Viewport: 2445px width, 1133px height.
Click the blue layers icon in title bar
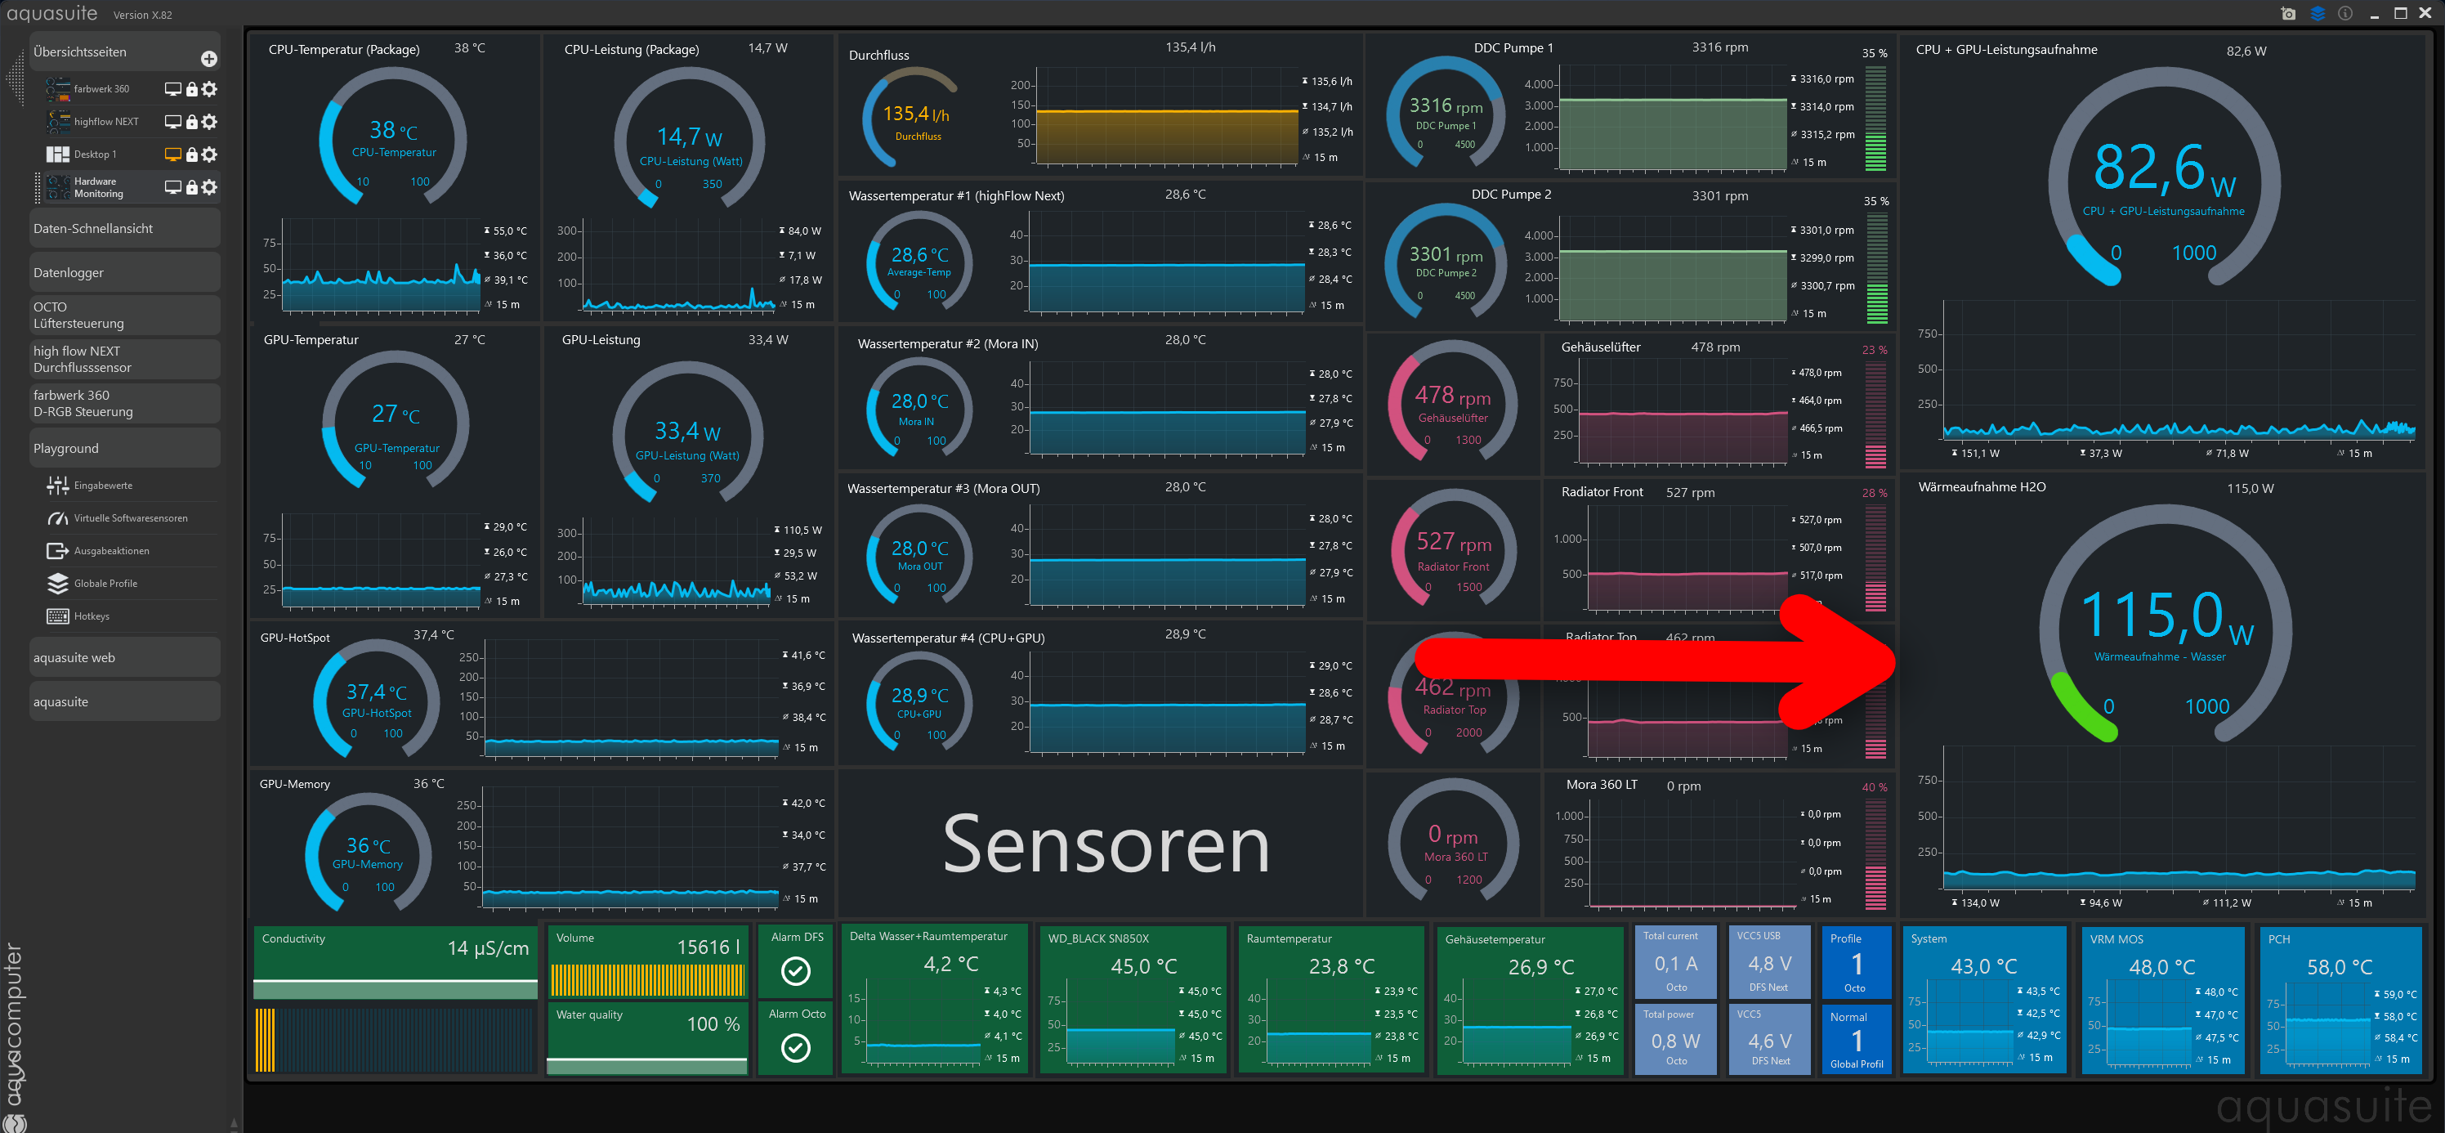point(2317,13)
